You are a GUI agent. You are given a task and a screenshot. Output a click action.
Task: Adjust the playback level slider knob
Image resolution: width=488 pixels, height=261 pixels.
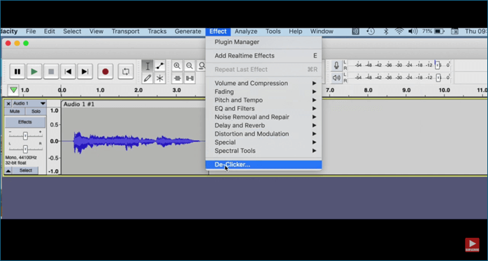coord(438,77)
